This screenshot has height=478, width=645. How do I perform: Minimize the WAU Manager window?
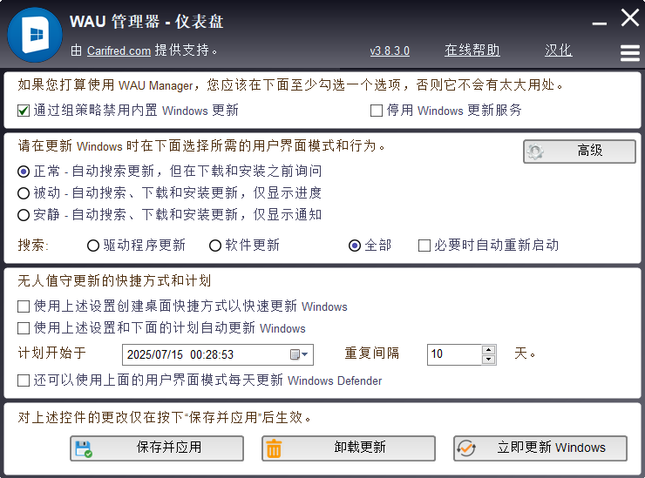[x=600, y=23]
